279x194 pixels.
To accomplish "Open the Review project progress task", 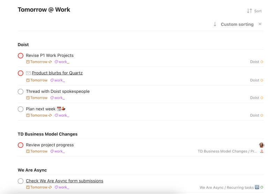I will pyautogui.click(x=50, y=145).
